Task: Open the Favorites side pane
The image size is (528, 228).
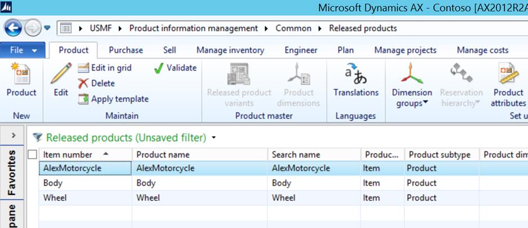Action: pos(14,172)
